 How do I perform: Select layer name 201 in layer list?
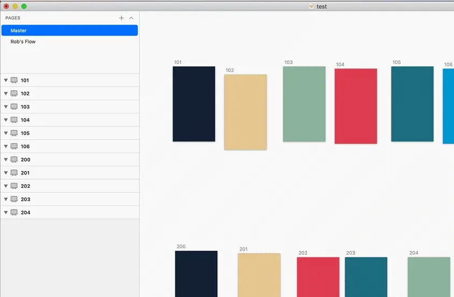click(25, 173)
